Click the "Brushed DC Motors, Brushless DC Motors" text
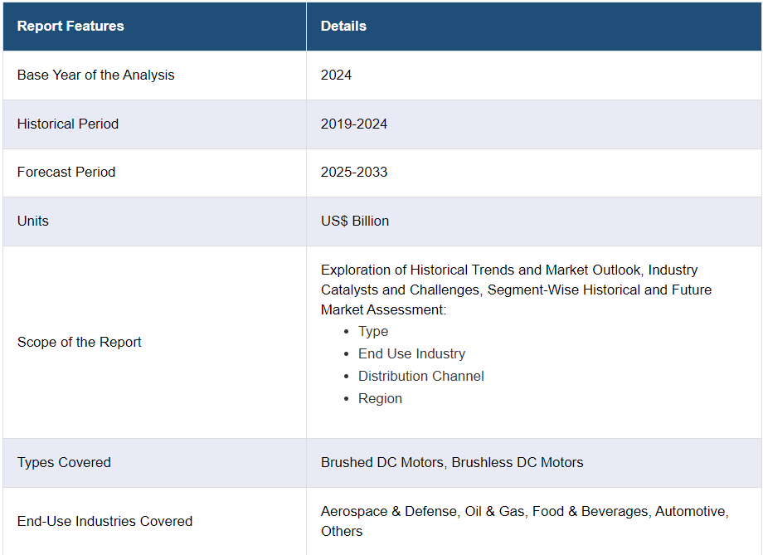Image resolution: width=763 pixels, height=555 pixels. tap(452, 462)
